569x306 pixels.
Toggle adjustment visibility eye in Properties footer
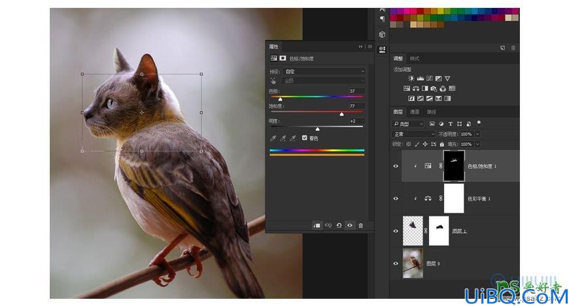[x=350, y=226]
